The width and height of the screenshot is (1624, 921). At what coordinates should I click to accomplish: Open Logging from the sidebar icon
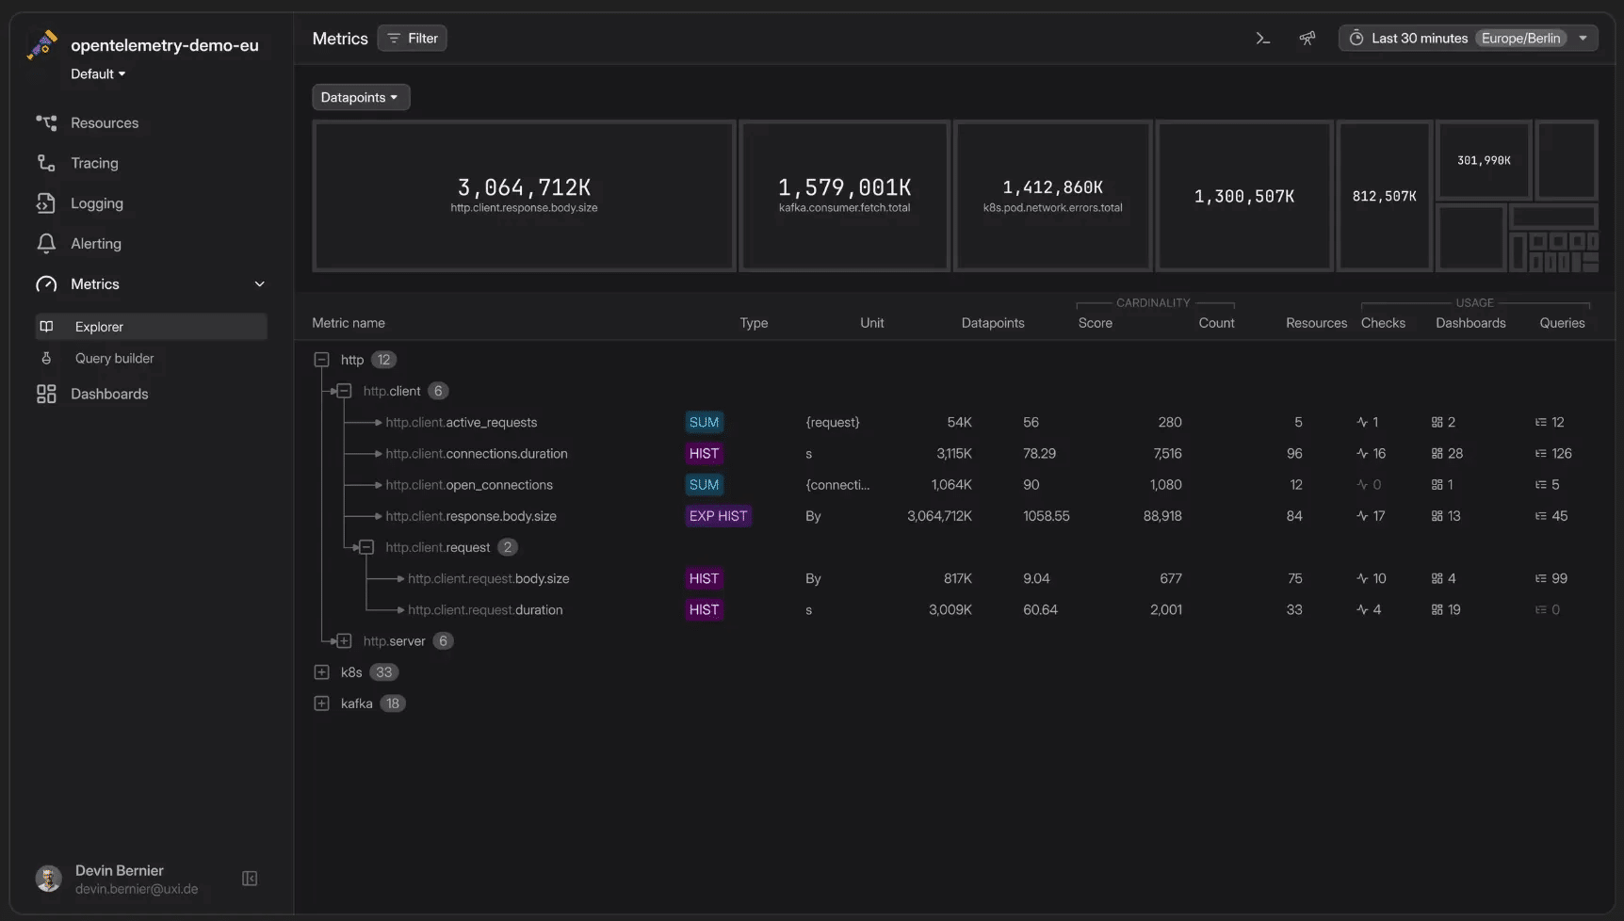47,202
